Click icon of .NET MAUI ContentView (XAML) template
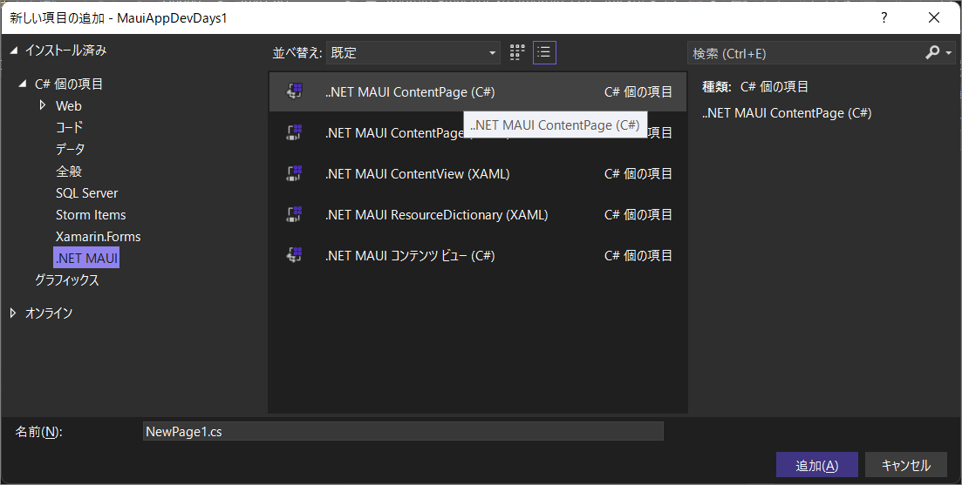The image size is (962, 485). coord(295,173)
